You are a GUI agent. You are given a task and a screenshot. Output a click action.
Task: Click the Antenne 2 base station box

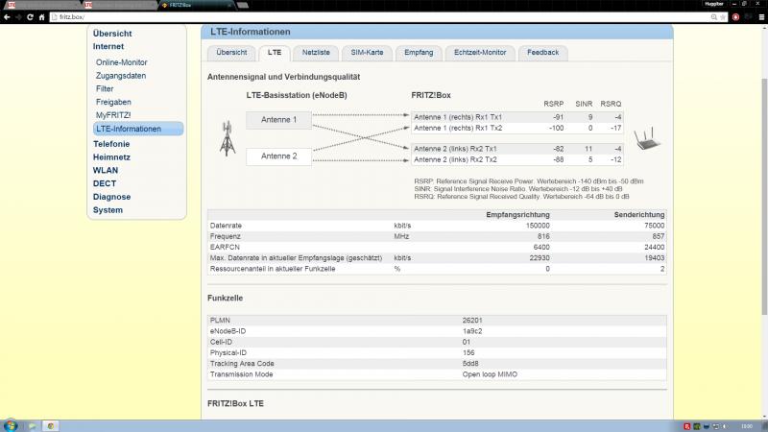point(278,156)
